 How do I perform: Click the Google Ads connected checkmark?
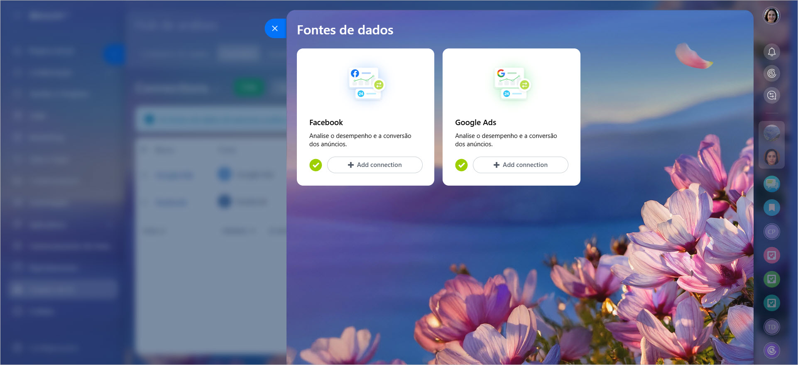pos(461,165)
